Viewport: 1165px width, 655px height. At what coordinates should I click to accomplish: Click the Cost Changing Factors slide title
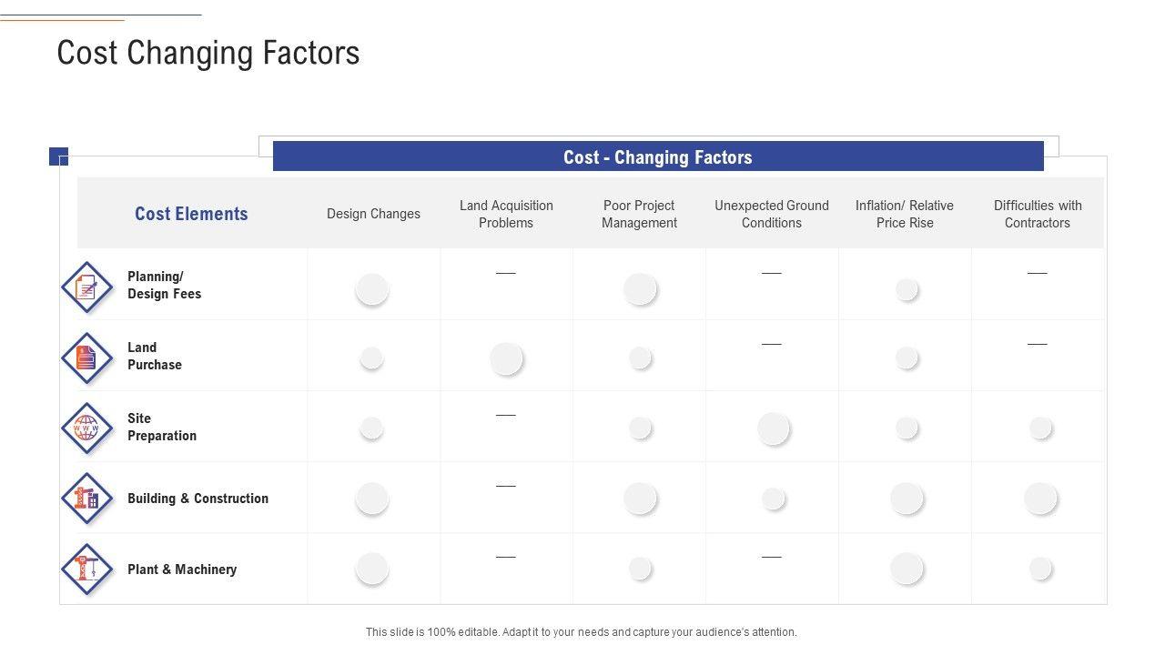[208, 53]
